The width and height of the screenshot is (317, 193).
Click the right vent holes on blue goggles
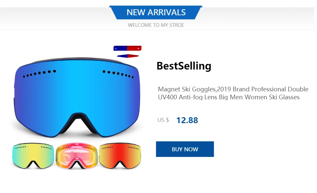tap(118, 74)
